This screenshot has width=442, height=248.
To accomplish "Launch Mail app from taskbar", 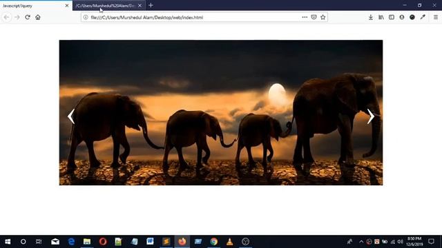I will (55, 242).
